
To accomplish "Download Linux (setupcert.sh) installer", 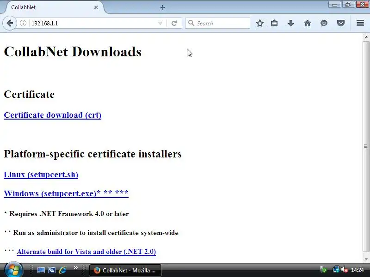I will [41, 175].
